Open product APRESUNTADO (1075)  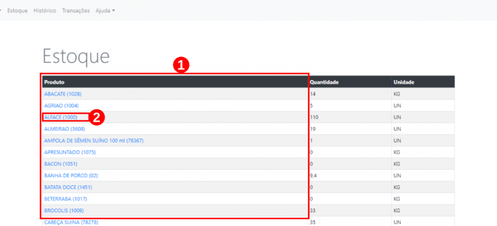click(x=70, y=152)
